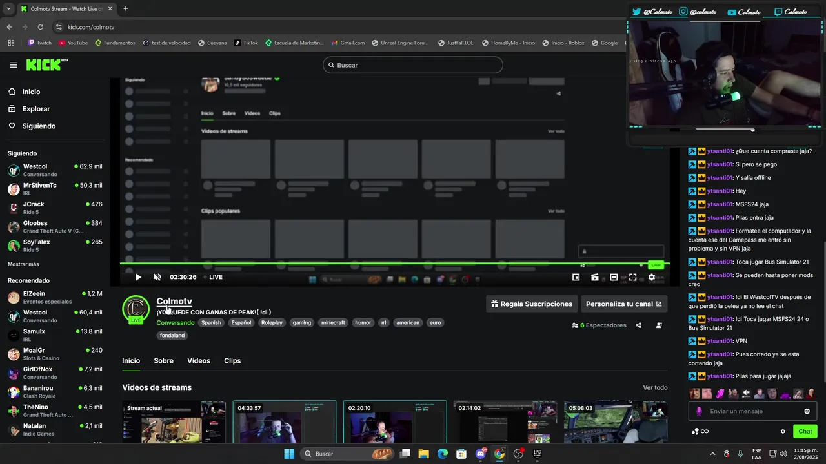Open MrStivenTc channel in Siguiendo list
This screenshot has height=464, width=826.
pos(55,189)
